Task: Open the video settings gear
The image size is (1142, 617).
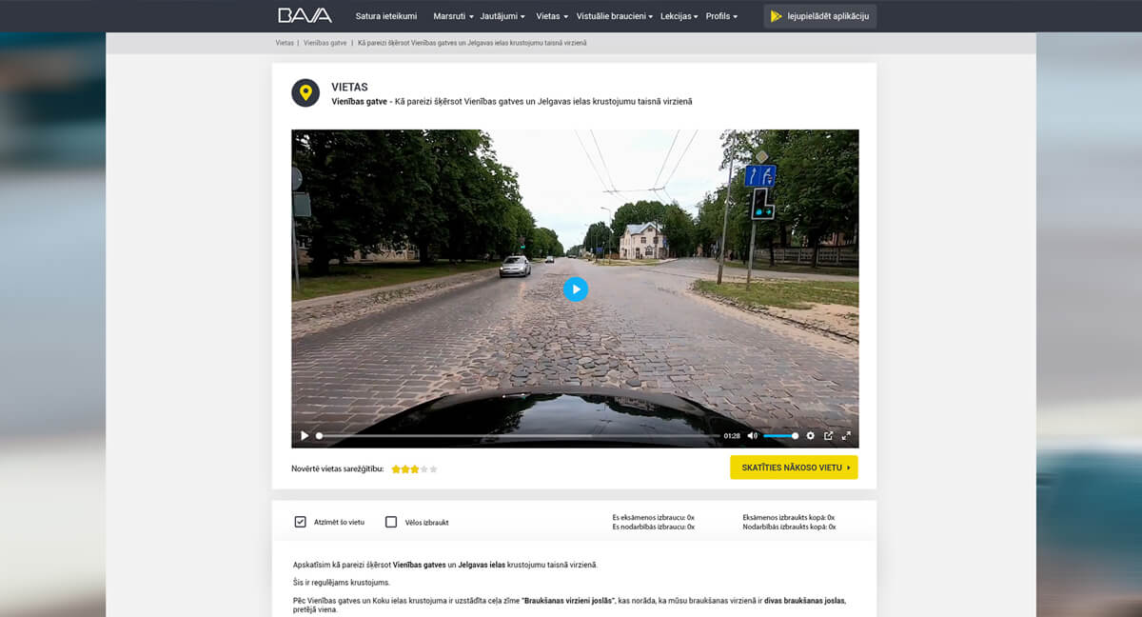Action: tap(811, 435)
